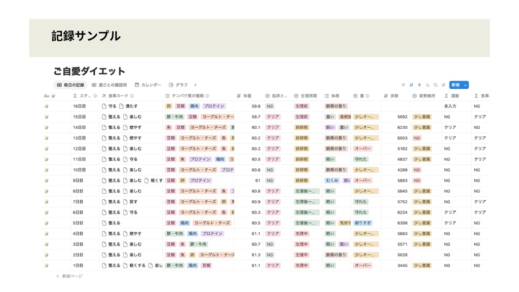Switch to the 週ごとの確認用 view tab
Image resolution: width=519 pixels, height=292 pixels.
109,85
